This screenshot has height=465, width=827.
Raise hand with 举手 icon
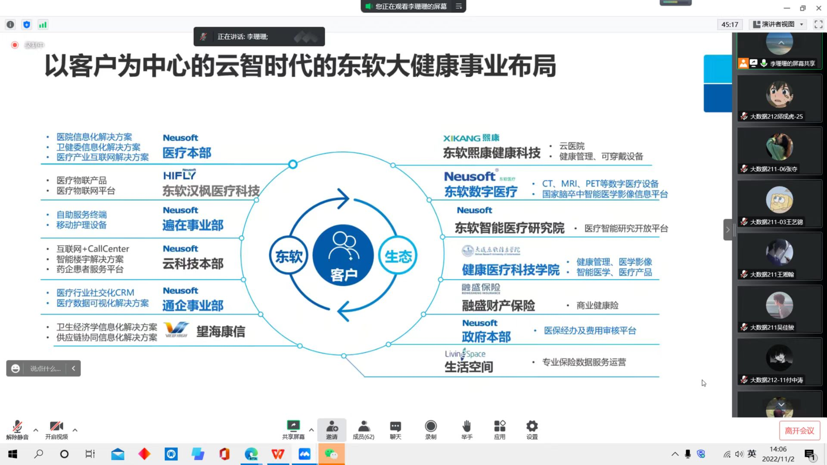pyautogui.click(x=467, y=430)
